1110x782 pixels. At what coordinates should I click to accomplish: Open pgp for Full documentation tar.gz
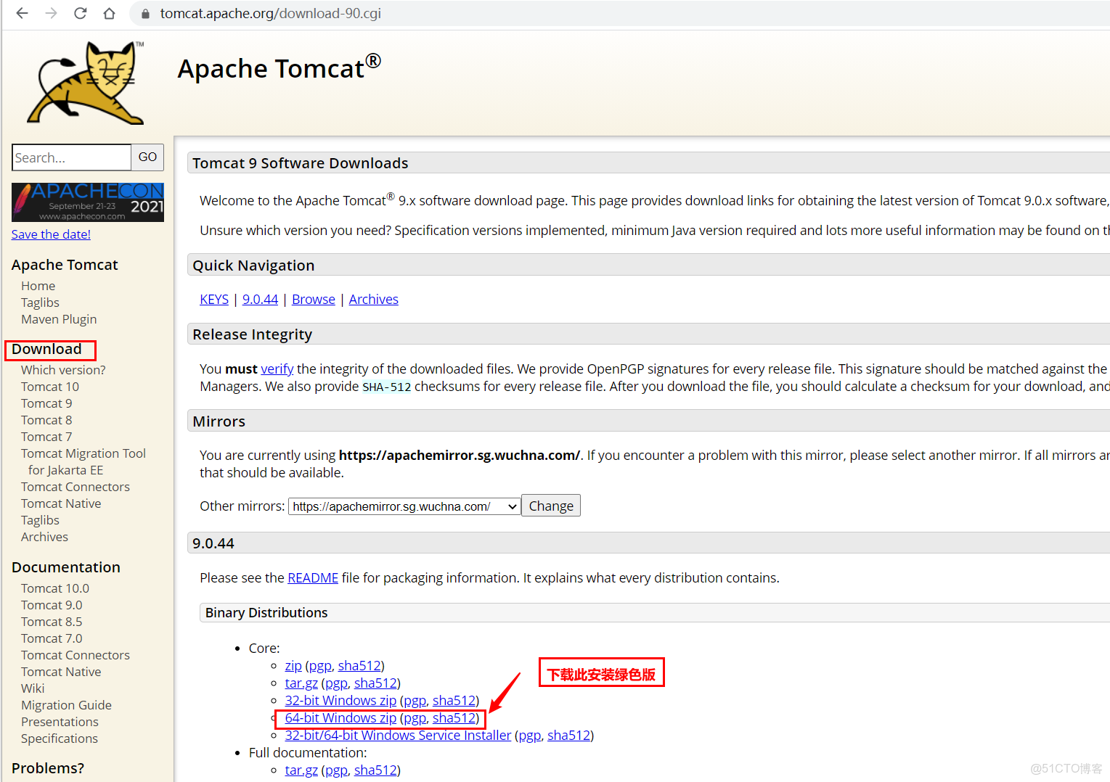(x=336, y=770)
